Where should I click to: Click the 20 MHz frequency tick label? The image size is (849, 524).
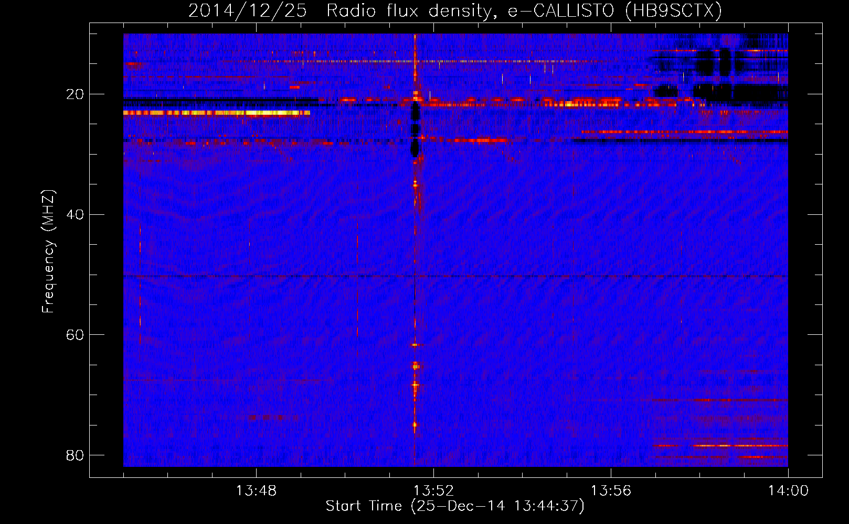75,94
